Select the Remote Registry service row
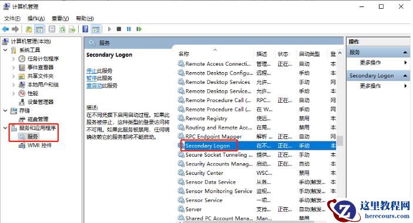 click(257, 119)
